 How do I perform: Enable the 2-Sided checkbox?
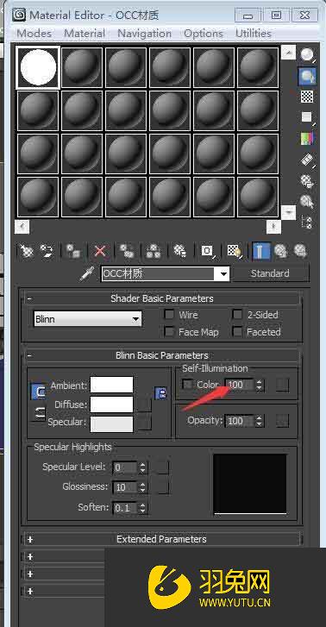(237, 315)
